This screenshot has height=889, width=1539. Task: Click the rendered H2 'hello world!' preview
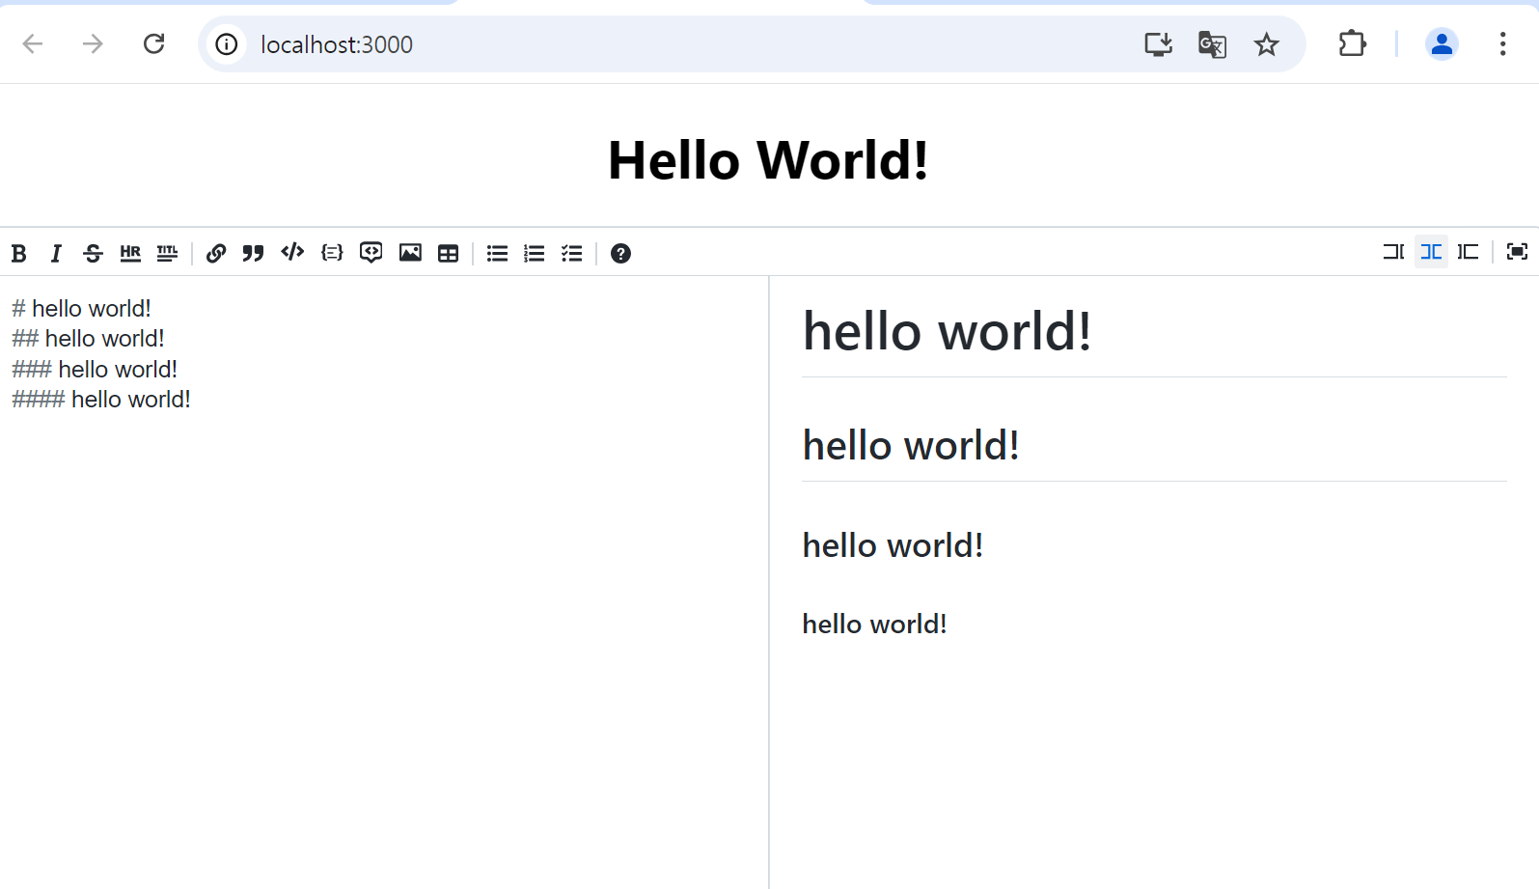911,445
